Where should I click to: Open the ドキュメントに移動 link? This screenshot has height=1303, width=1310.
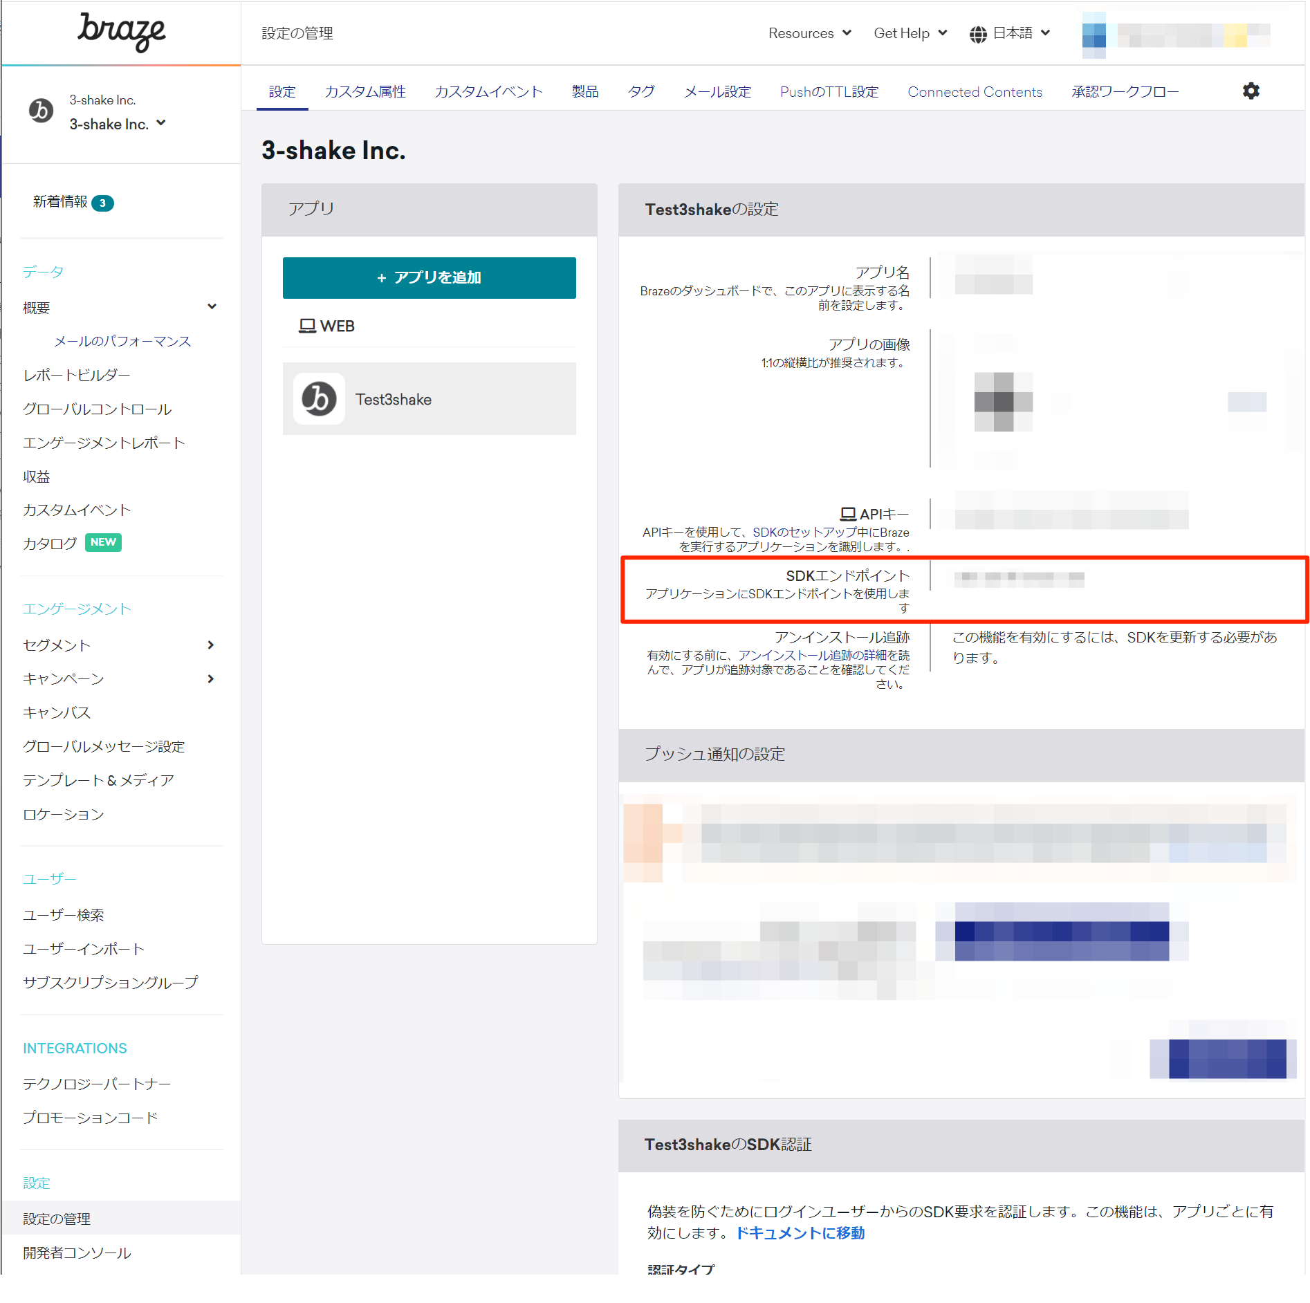click(x=800, y=1233)
